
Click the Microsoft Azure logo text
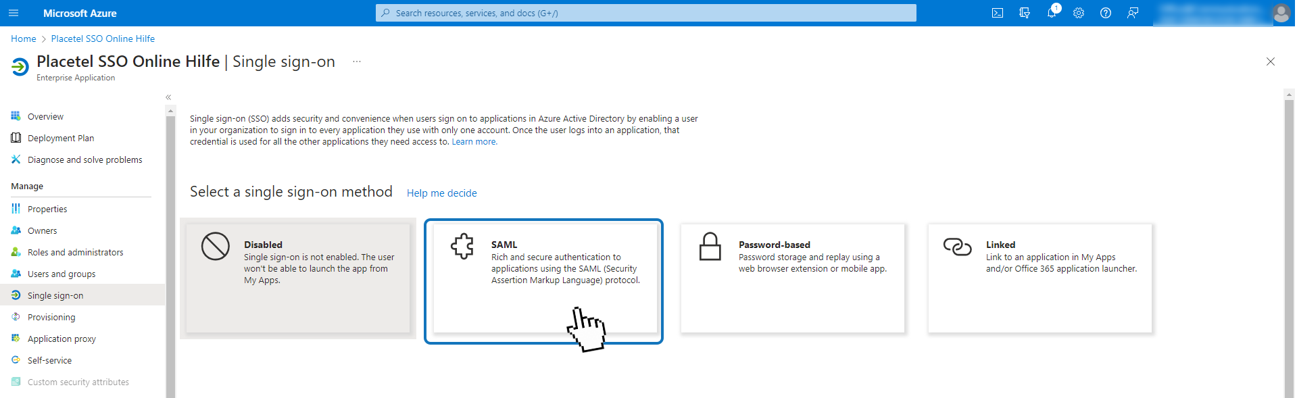[x=80, y=13]
